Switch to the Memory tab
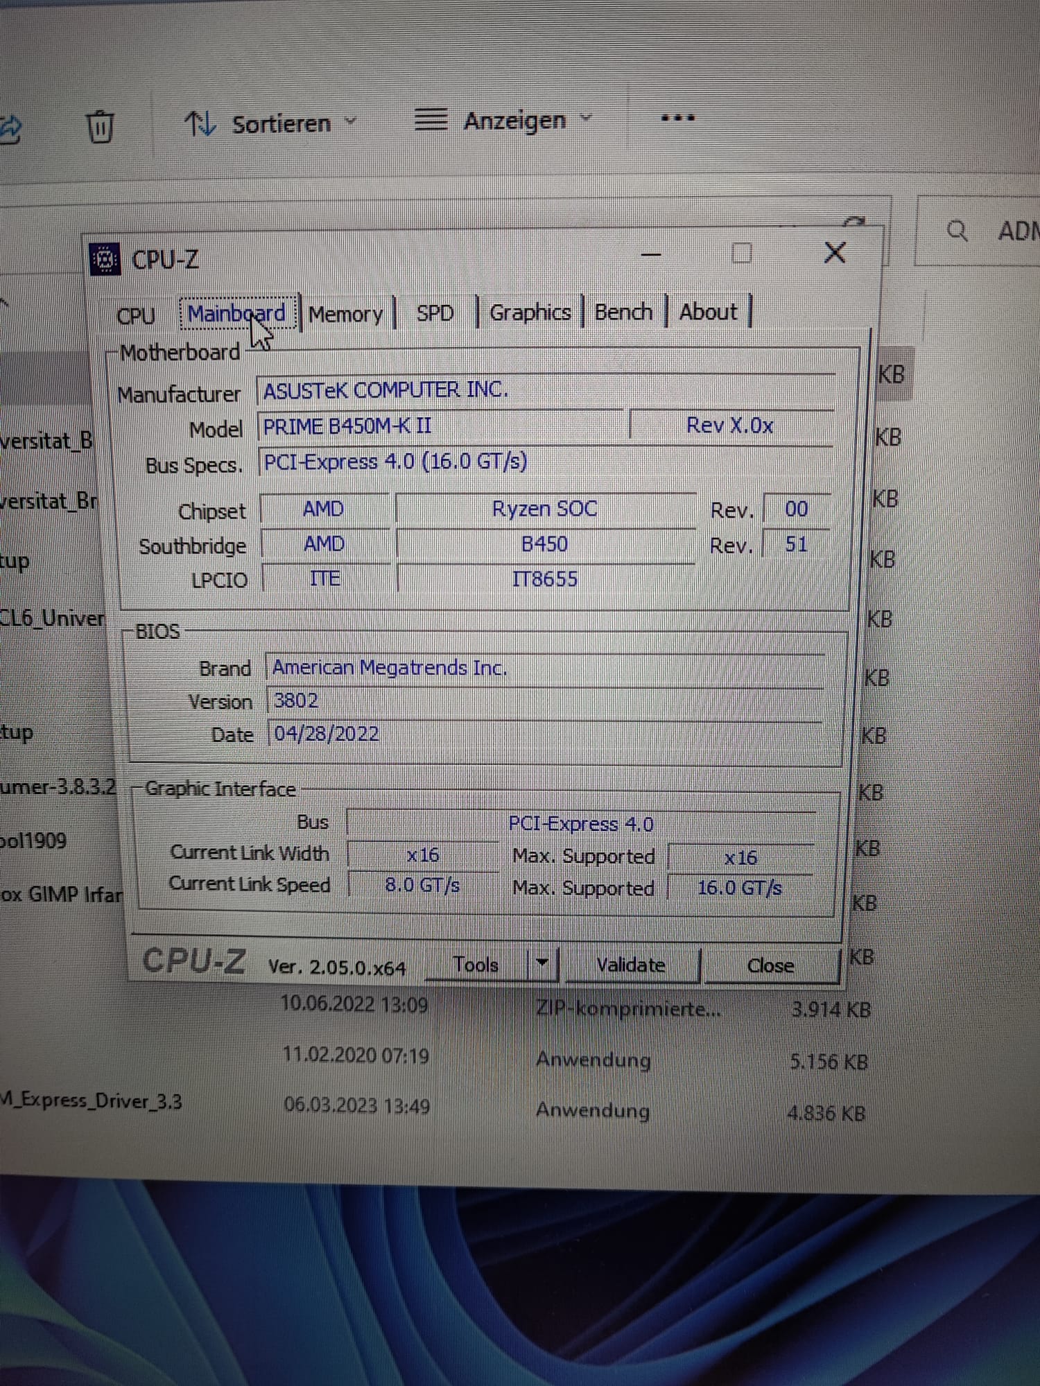The image size is (1040, 1386). point(346,315)
